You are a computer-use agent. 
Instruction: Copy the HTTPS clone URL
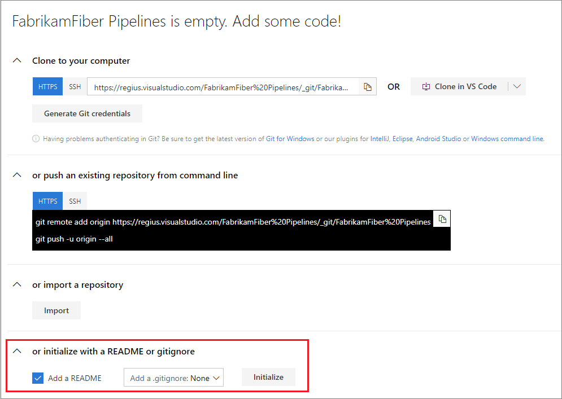[368, 87]
